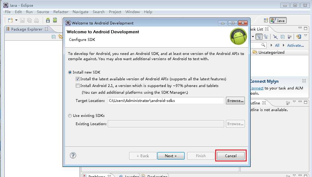This screenshot has width=312, height=177.
Task: Click the Activate... link
Action: tap(296, 45)
